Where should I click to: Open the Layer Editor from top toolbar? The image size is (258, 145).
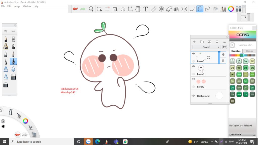(x=216, y=9)
